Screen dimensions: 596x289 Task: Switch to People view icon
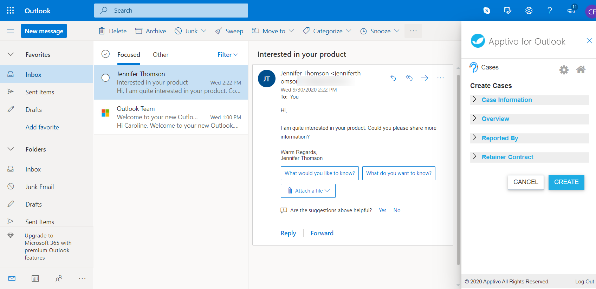pos(59,278)
